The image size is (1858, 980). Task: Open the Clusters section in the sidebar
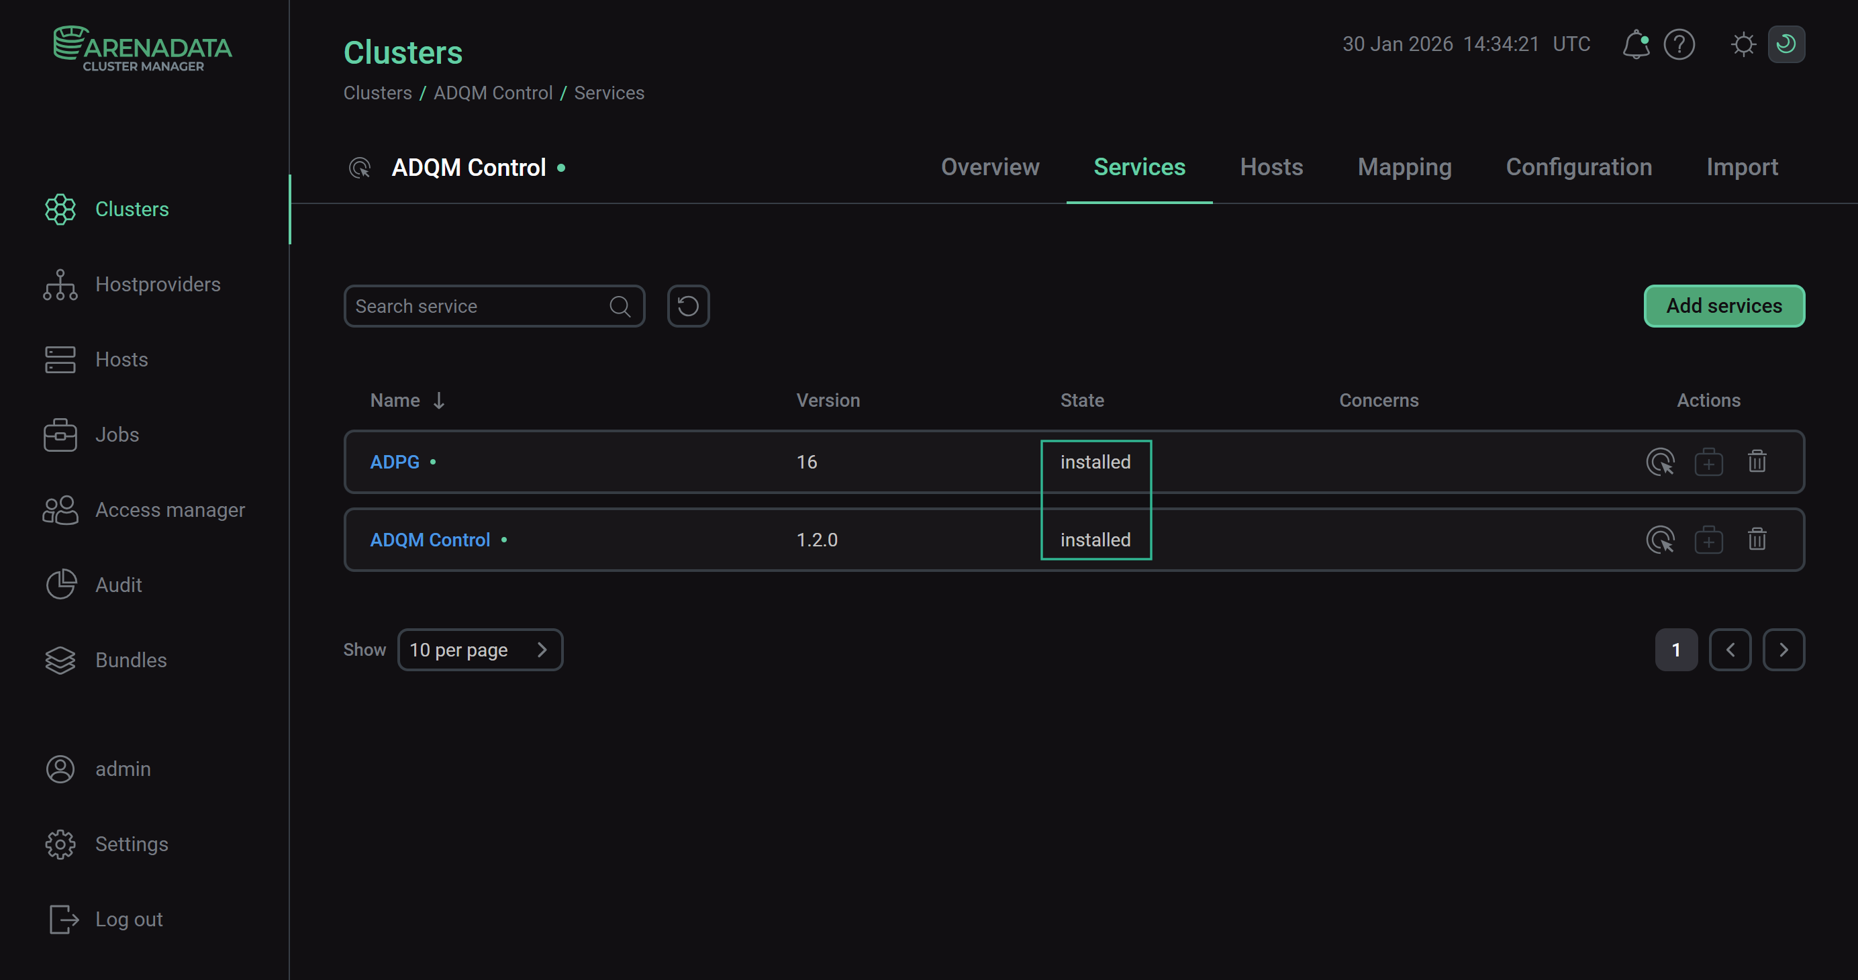pyautogui.click(x=132, y=209)
